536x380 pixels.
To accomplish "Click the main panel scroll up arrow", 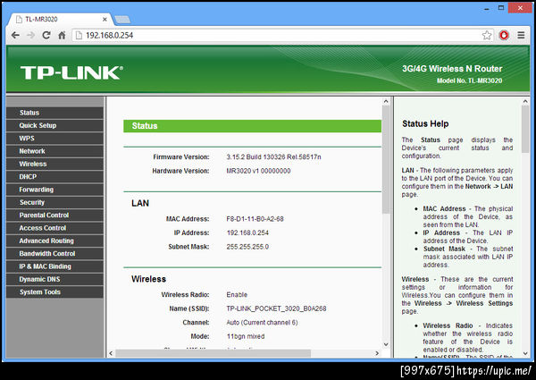I will tap(386, 101).
